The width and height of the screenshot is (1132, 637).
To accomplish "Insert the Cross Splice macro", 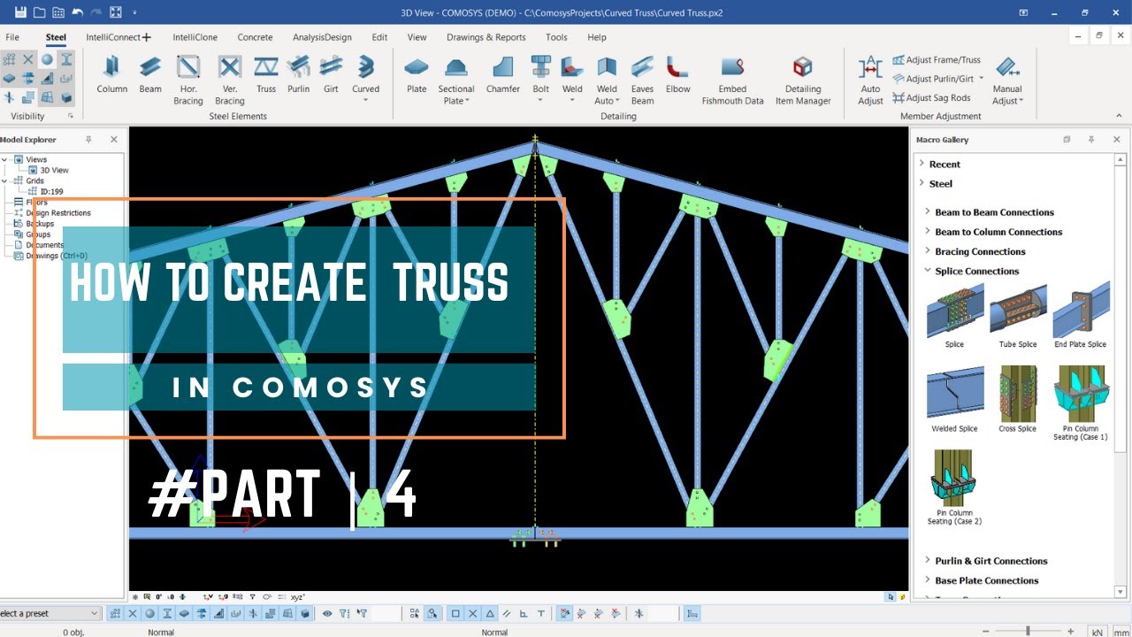I will click(x=1018, y=398).
